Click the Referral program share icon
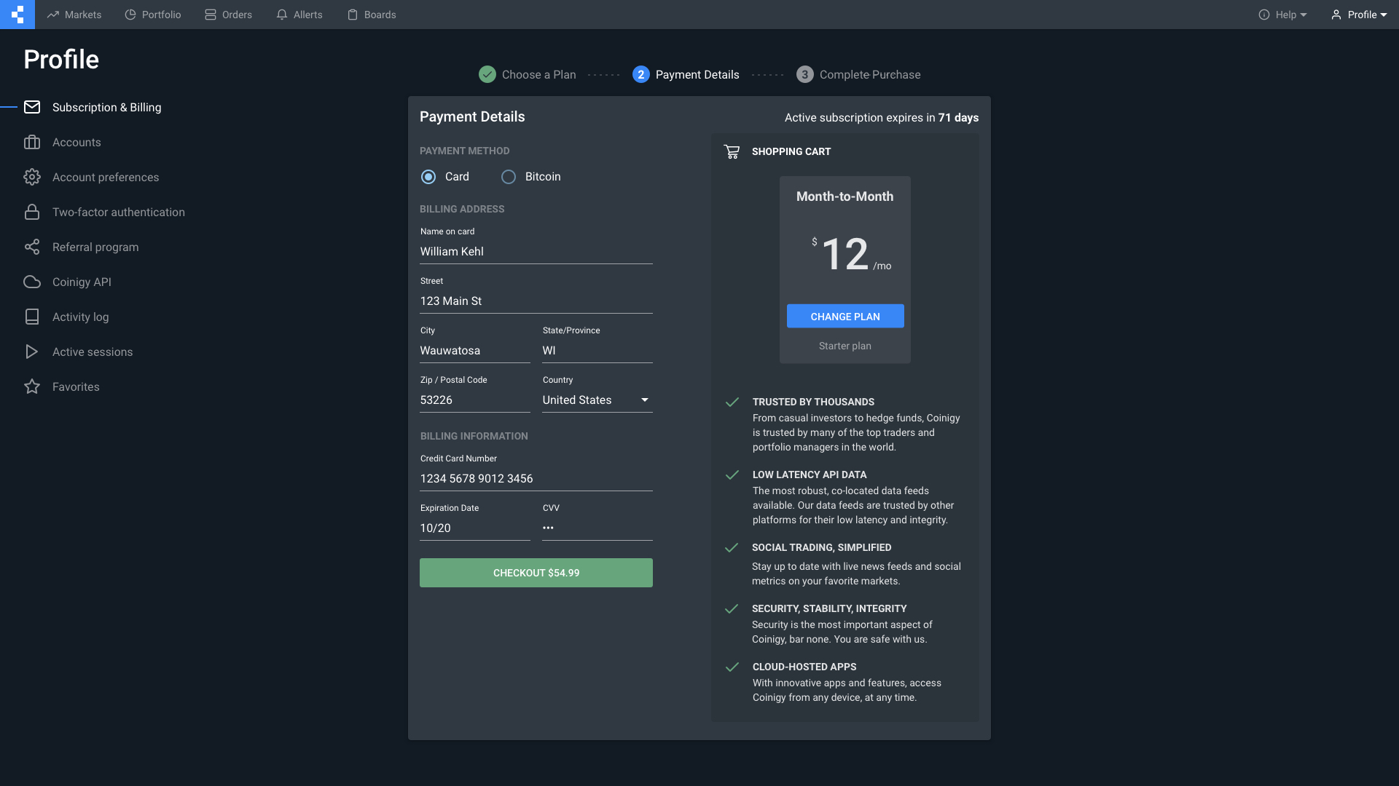Viewport: 1399px width, 786px height. (x=32, y=247)
